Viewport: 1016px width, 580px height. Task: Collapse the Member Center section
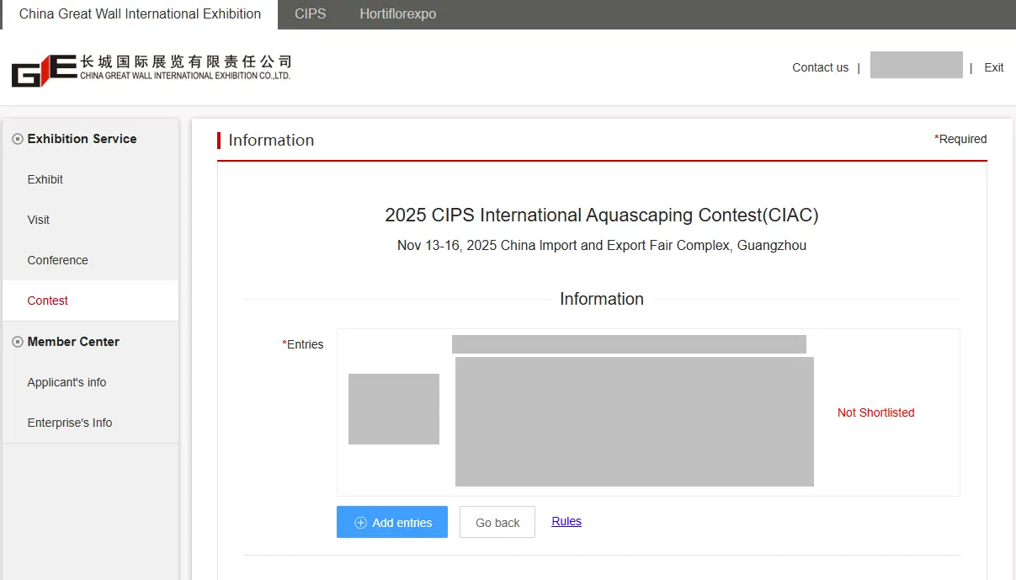pyautogui.click(x=18, y=342)
